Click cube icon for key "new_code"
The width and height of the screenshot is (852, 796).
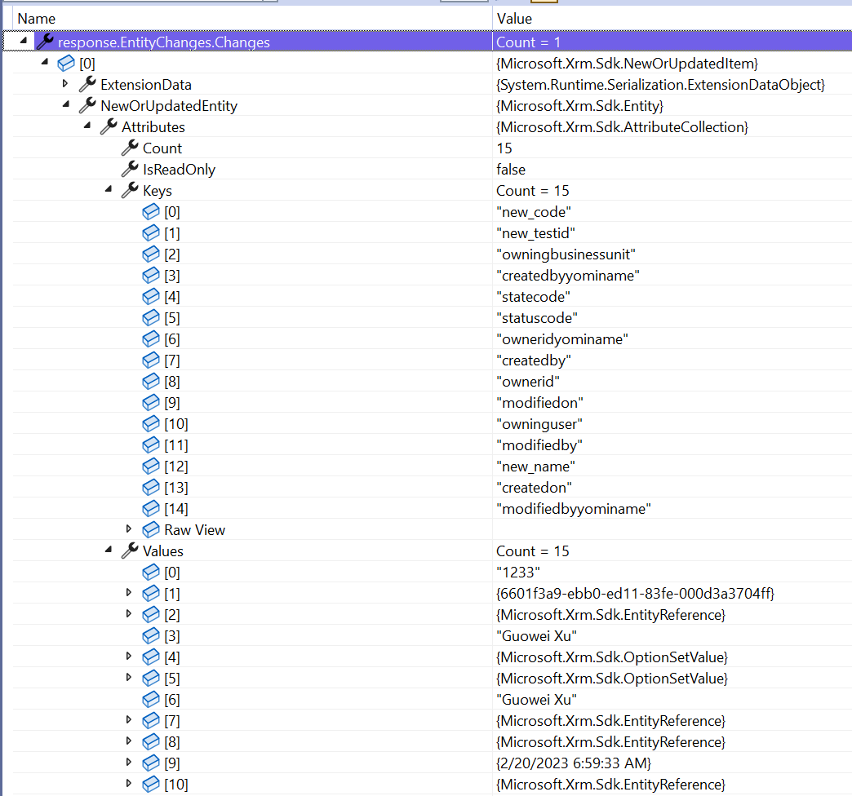click(150, 212)
